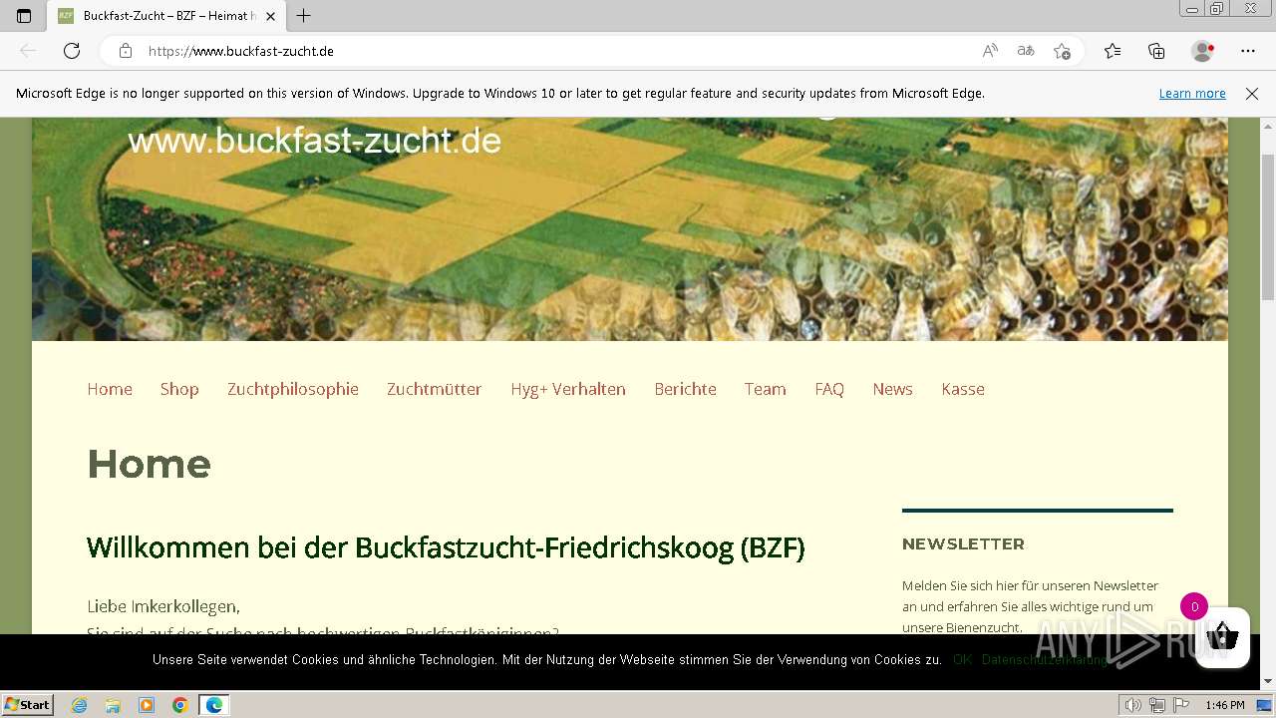Click the Willkommen bei der Buckfastzucht heading

pos(446,547)
